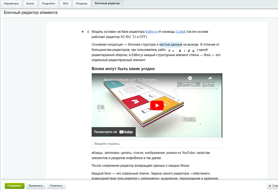Underline selected text via inline toolbar
278x191 pixels.
point(193,51)
